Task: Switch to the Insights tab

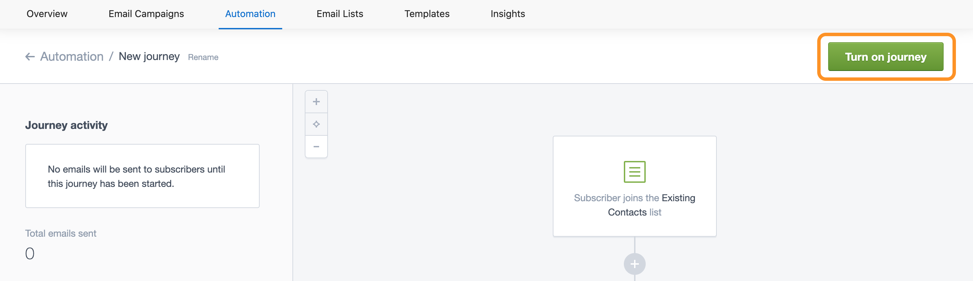Action: [507, 14]
